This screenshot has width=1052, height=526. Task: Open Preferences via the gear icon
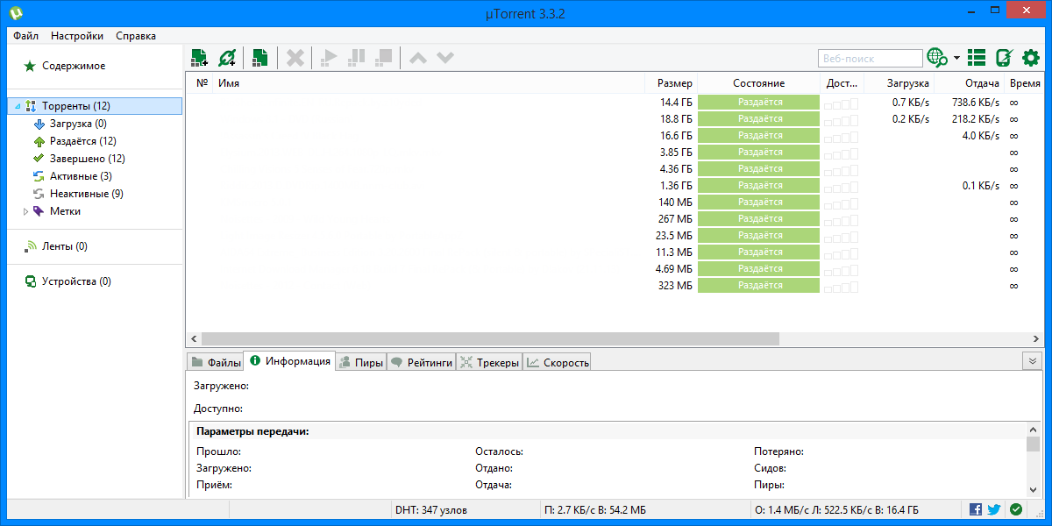click(x=1031, y=58)
